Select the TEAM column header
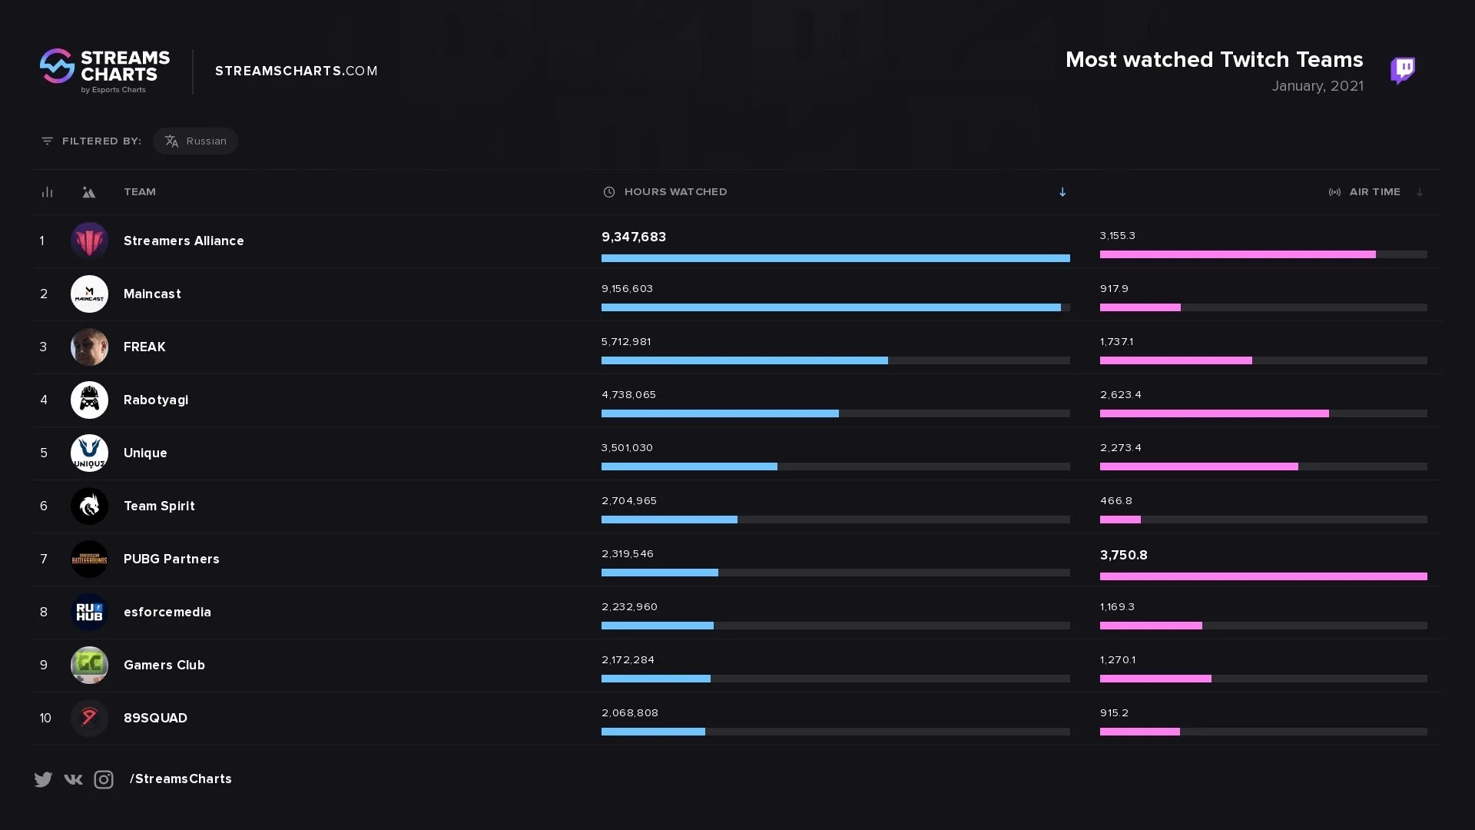The height and width of the screenshot is (830, 1475). tap(140, 192)
